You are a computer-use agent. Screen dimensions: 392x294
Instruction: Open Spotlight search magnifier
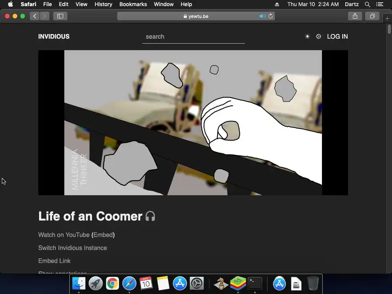click(x=367, y=4)
